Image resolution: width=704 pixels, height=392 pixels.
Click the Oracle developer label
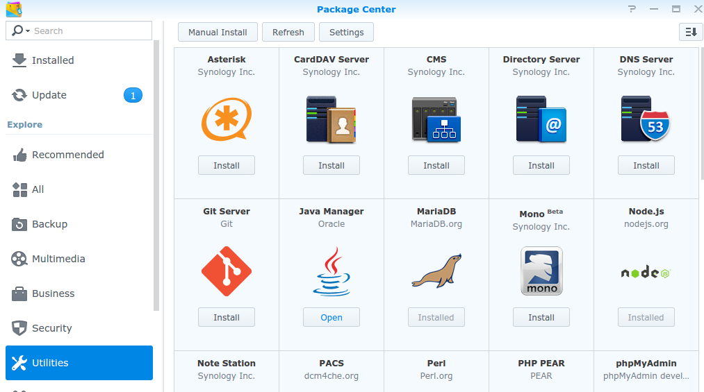[x=331, y=224]
